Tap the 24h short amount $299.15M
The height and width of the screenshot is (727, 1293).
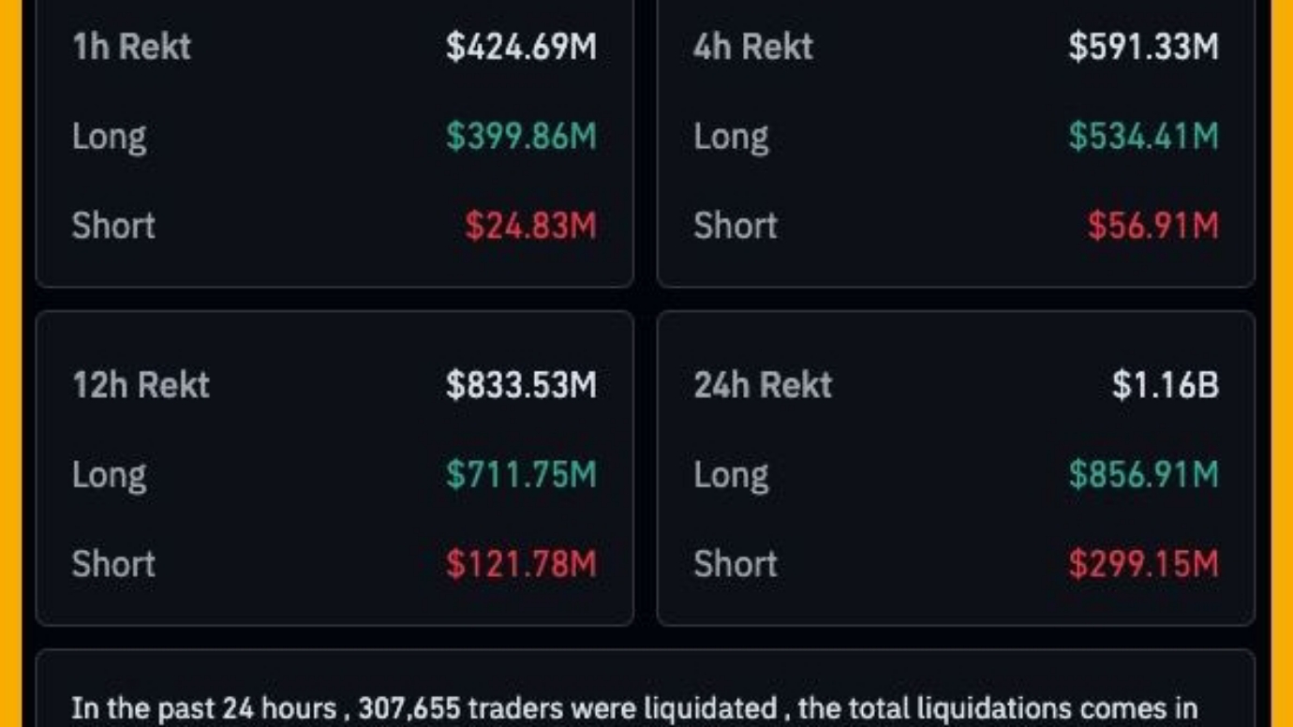1143,564
